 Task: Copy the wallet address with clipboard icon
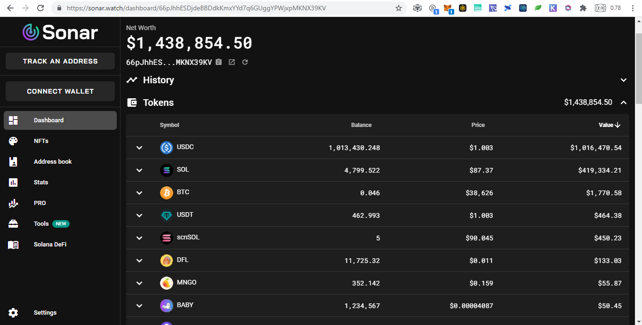tap(218, 62)
